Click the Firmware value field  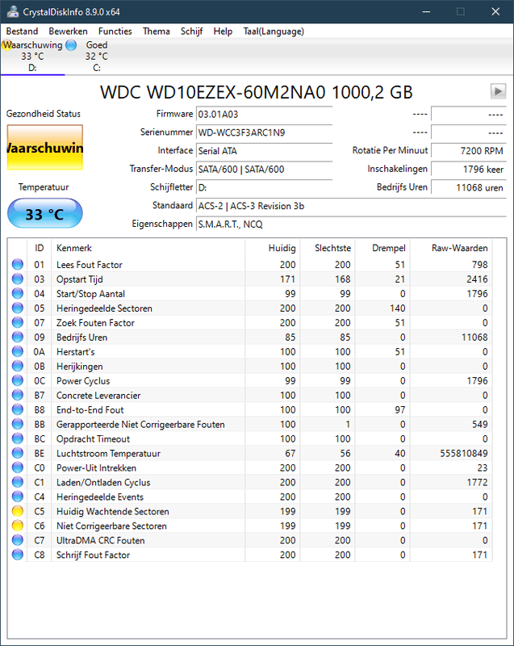(x=264, y=114)
